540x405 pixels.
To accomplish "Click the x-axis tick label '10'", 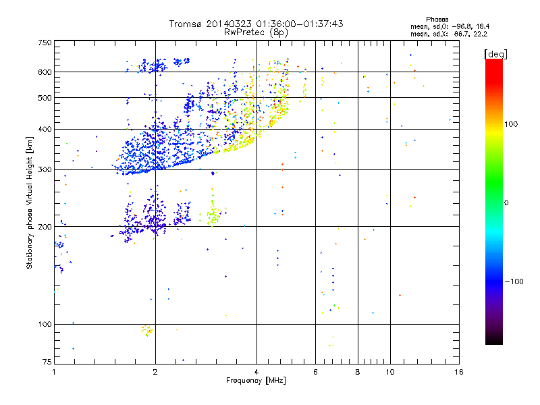I will coord(390,372).
